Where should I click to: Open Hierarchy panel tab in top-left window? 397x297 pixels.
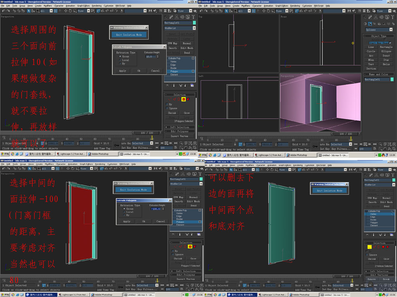[177, 17]
